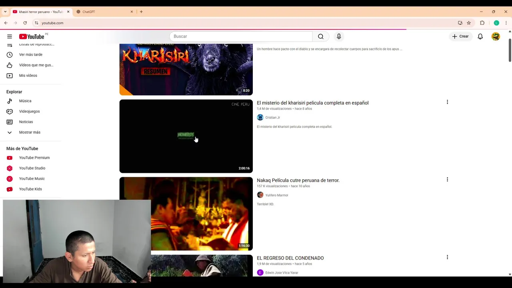The width and height of the screenshot is (512, 288).
Task: Click Cristian Jr channel avatar
Action: point(260,117)
